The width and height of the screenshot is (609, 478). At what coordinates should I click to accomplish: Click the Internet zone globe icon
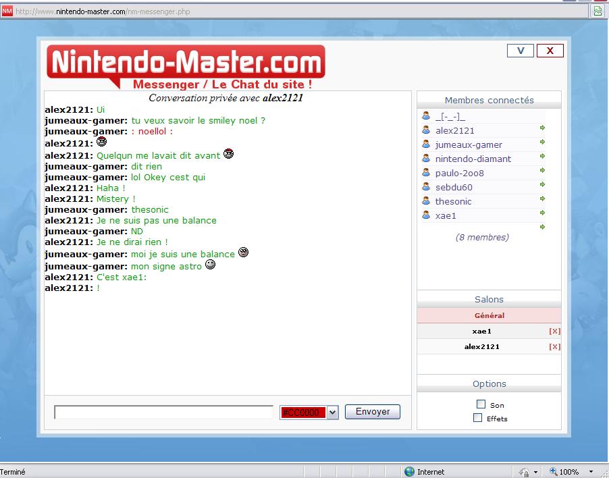(x=409, y=471)
